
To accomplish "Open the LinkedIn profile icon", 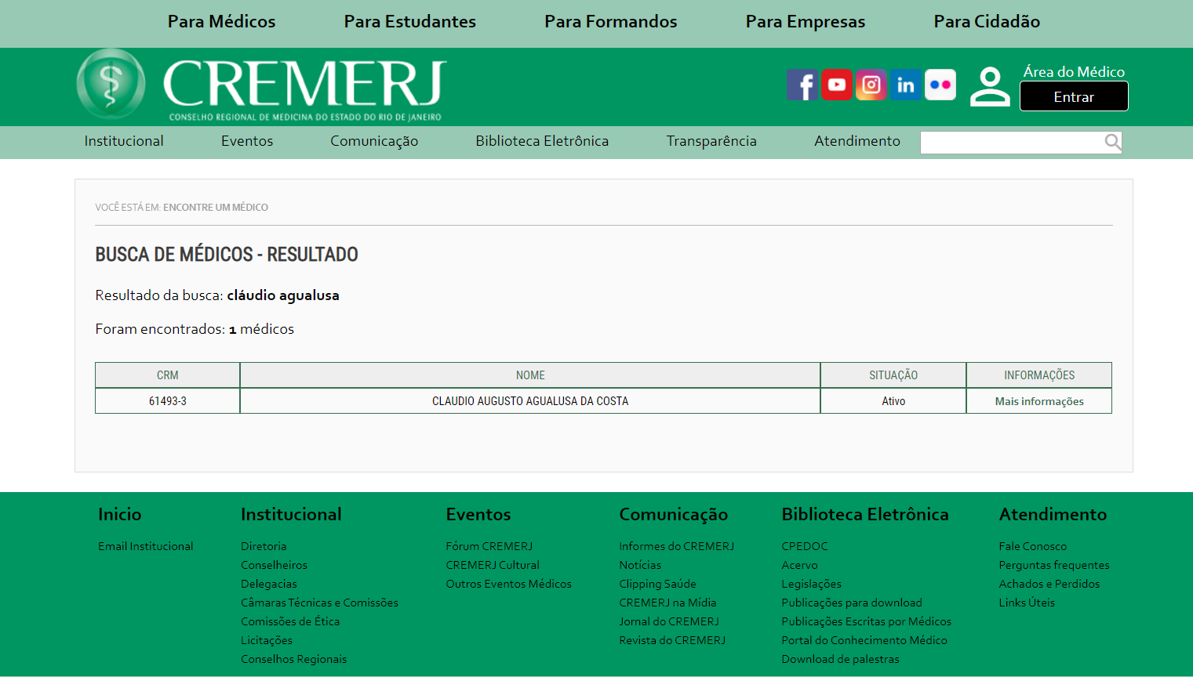I will tap(906, 85).
